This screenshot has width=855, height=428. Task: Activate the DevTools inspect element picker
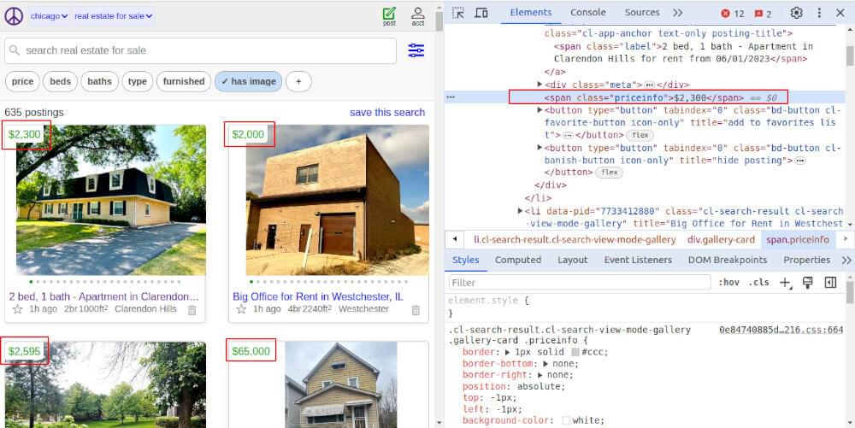(458, 13)
